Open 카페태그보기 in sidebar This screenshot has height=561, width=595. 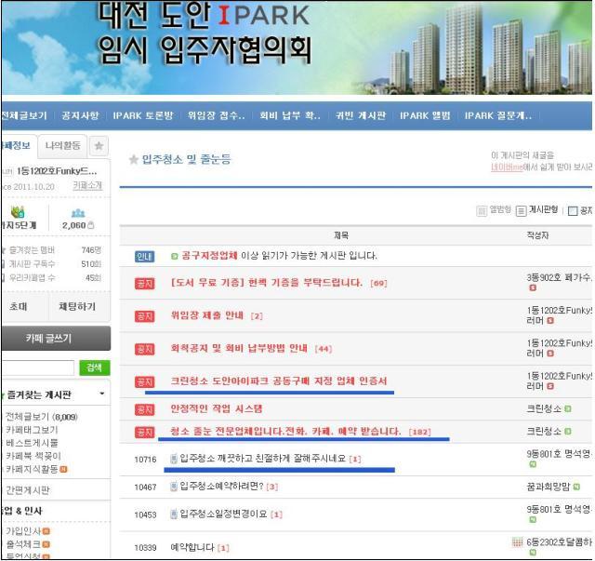pyautogui.click(x=32, y=430)
